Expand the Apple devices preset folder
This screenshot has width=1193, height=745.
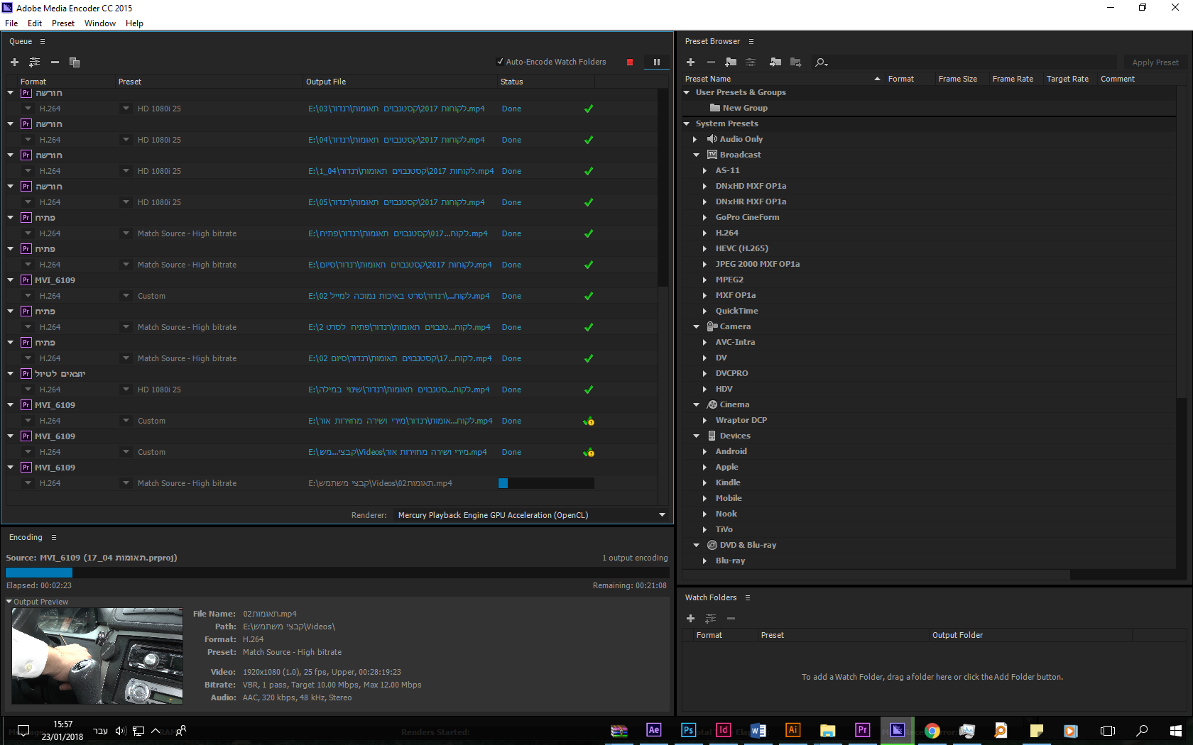tap(704, 467)
